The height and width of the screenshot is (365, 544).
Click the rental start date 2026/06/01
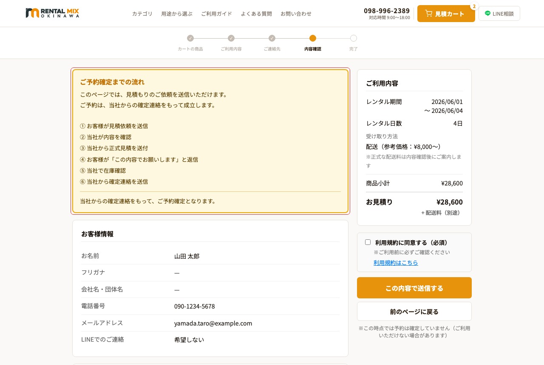click(447, 102)
